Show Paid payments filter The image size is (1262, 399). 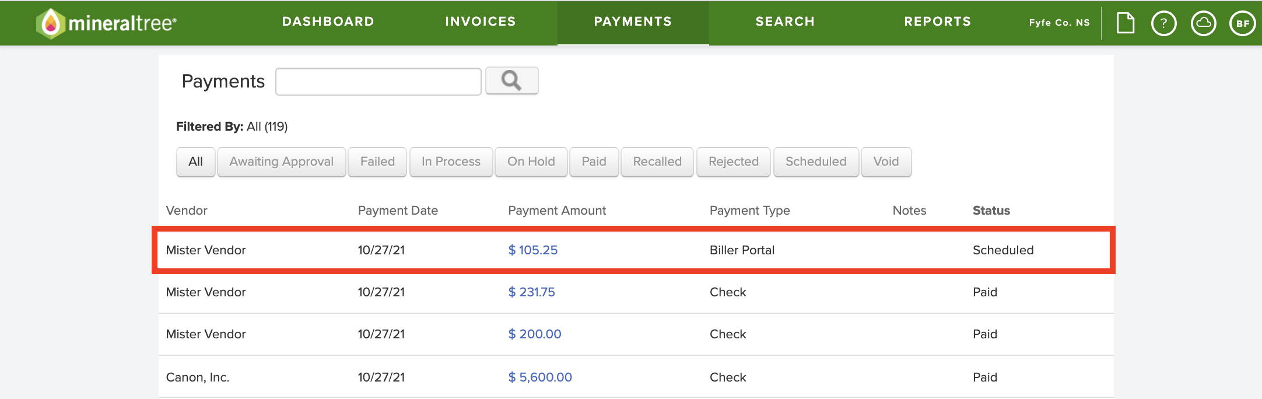pyautogui.click(x=594, y=162)
